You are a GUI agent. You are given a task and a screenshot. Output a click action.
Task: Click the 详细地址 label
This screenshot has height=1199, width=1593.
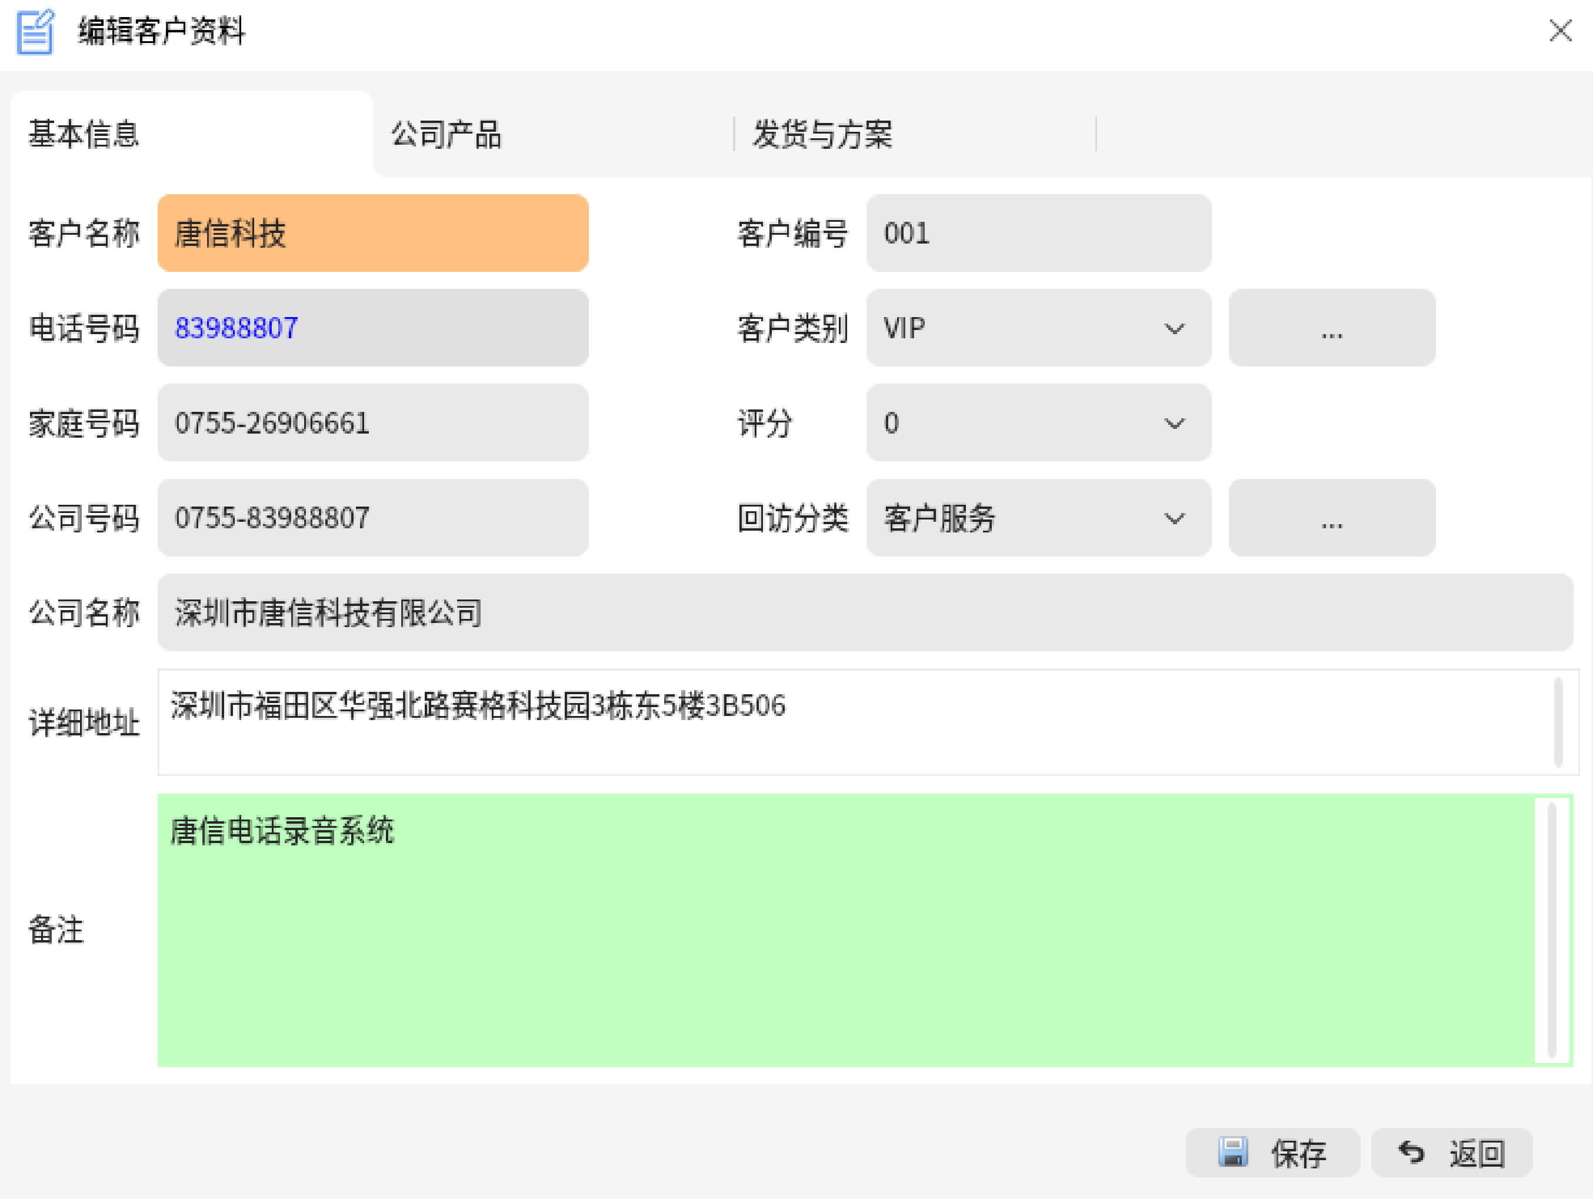click(x=84, y=722)
